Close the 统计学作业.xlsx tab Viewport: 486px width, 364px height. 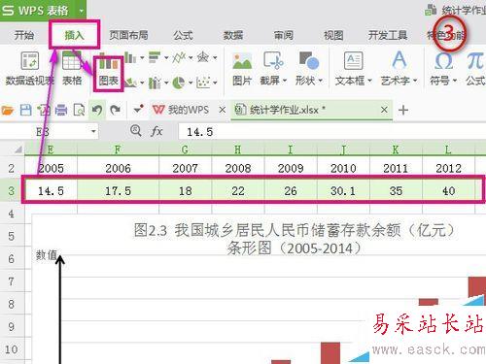click(384, 110)
